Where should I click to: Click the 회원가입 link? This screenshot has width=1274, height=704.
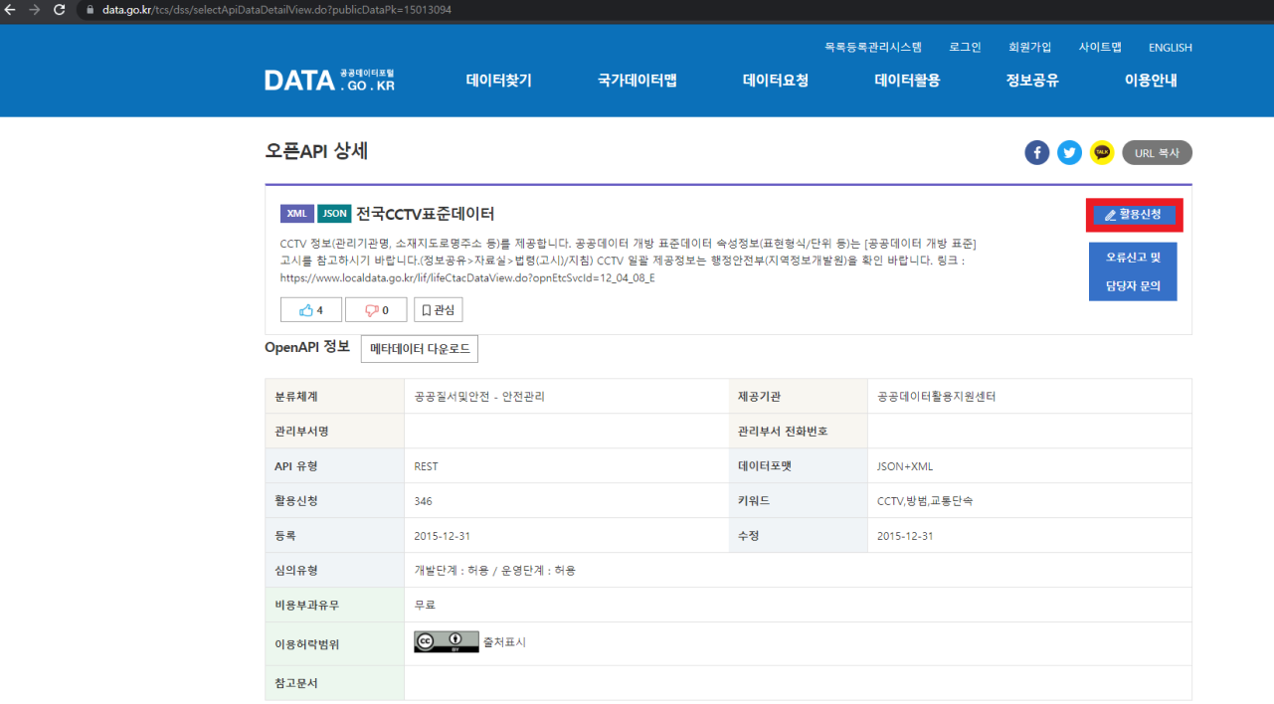pyautogui.click(x=1029, y=47)
